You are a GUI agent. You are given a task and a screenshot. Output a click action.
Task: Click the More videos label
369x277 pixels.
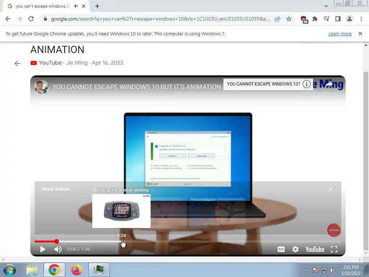55,189
